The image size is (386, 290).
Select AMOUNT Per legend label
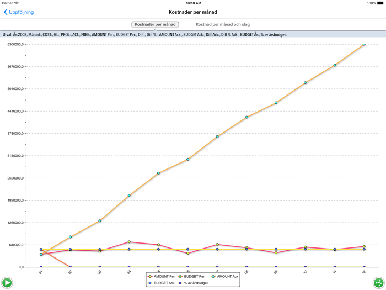tap(164, 277)
